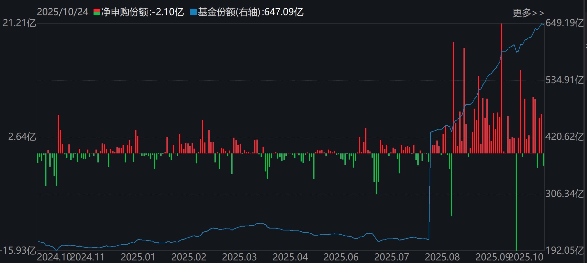
Task: Expand the side panel arrow at right edge
Action: pos(585,46)
